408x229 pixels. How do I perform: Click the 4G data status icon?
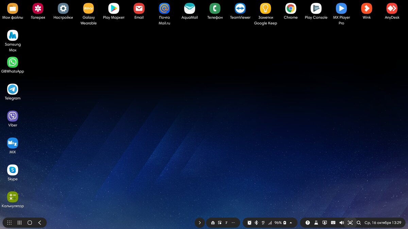263,223
